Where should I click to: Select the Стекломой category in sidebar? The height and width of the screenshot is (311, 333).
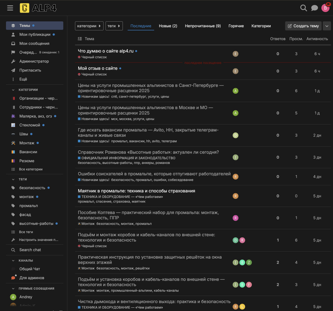(30, 125)
